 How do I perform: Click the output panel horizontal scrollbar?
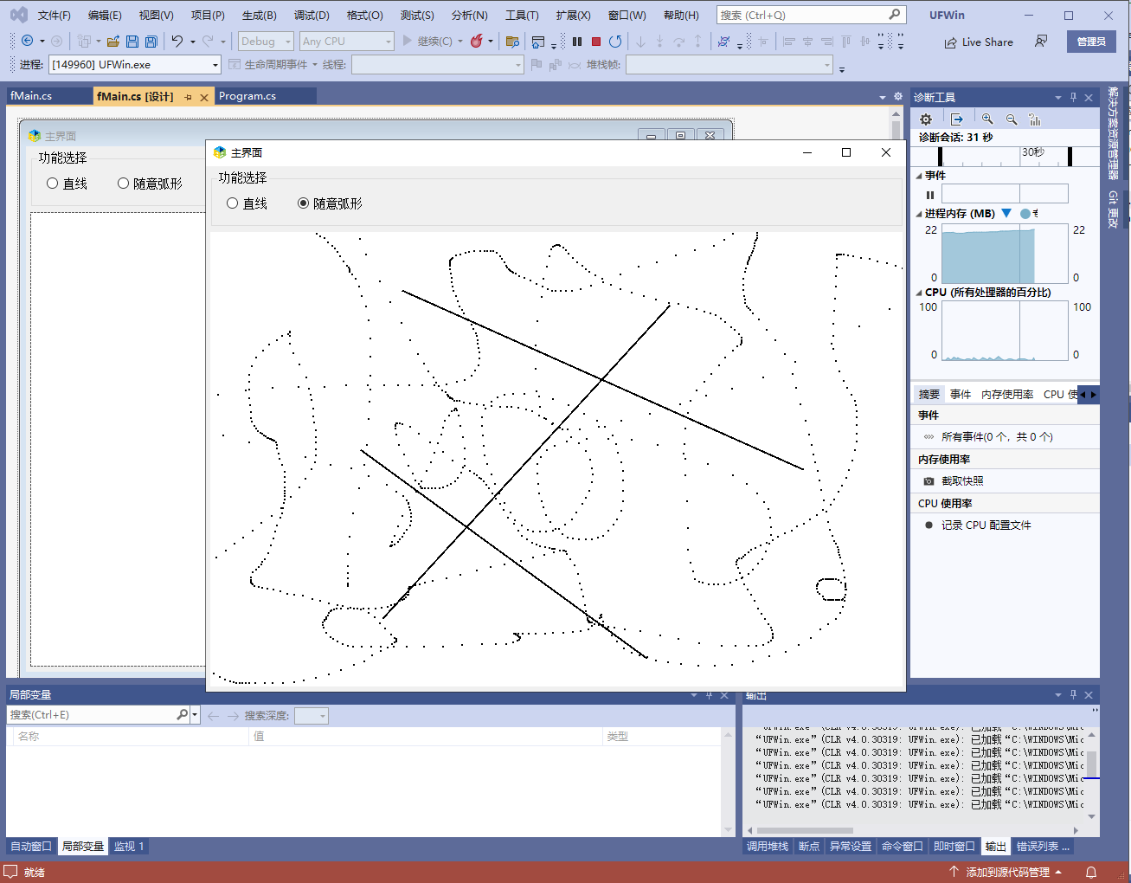[914, 830]
